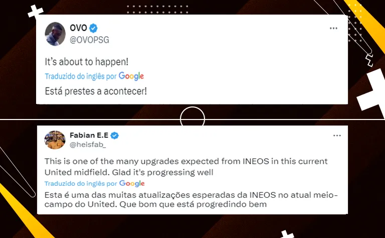Click the white plus sign above OVO's tweet
Viewport: 385px width, 238px height.
36,12
